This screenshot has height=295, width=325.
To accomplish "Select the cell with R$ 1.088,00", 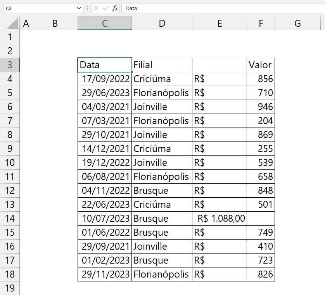I will tap(220, 218).
